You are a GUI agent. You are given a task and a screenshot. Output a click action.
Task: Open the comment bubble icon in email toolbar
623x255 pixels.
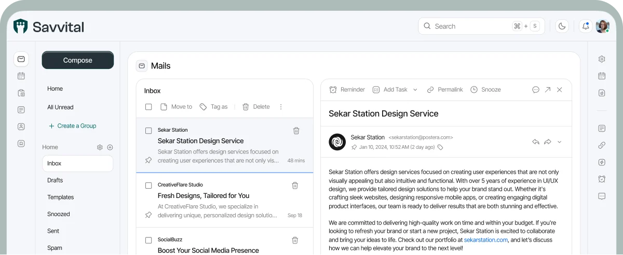536,90
